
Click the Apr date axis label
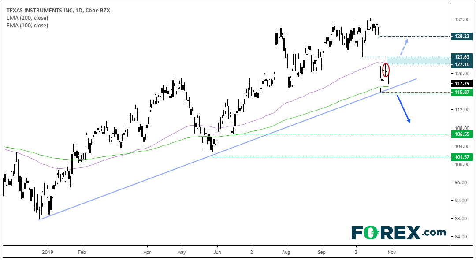click(x=147, y=252)
